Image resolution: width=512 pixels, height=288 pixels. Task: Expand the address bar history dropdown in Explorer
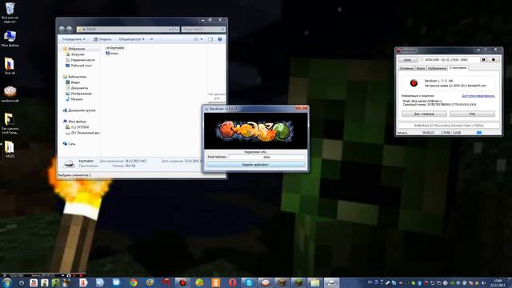point(170,30)
